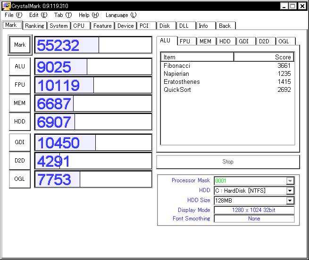Image resolution: width=309 pixels, height=260 pixels.
Task: Run the full Mark benchmark button
Action: (20, 45)
